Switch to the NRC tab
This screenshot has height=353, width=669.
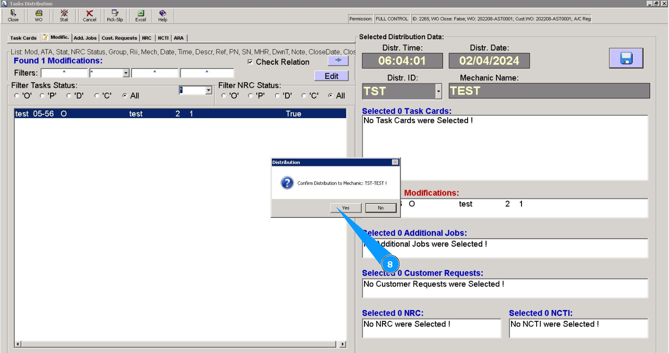147,38
